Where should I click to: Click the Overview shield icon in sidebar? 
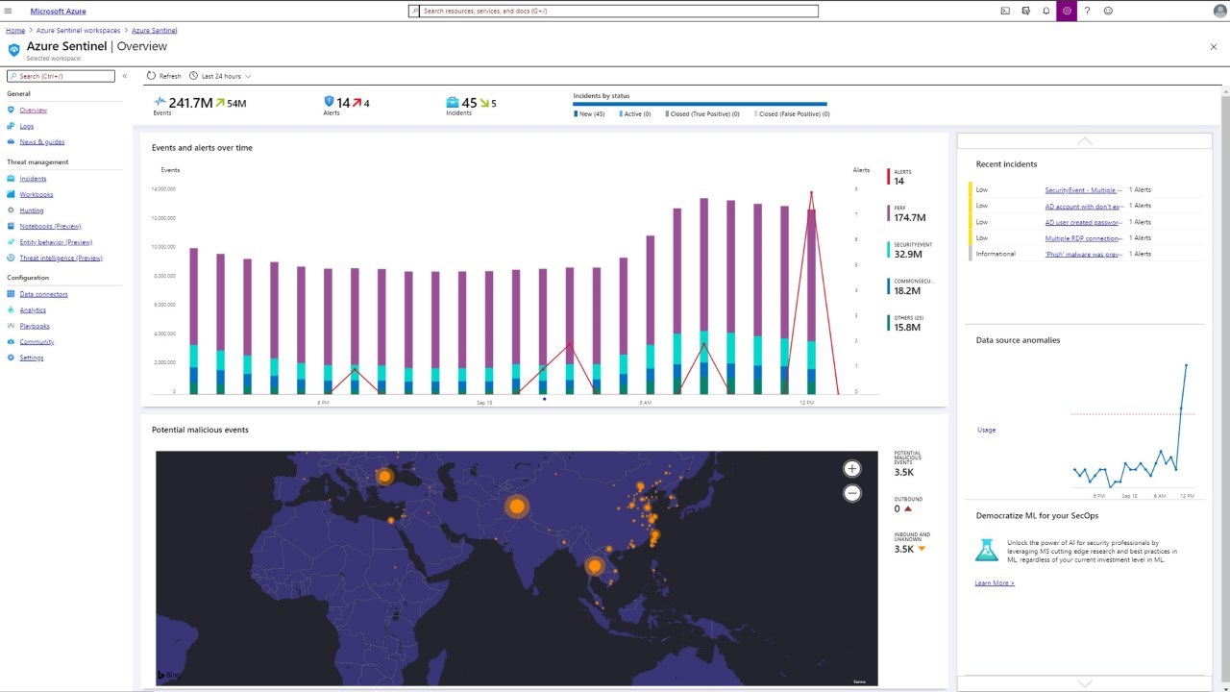[12, 111]
